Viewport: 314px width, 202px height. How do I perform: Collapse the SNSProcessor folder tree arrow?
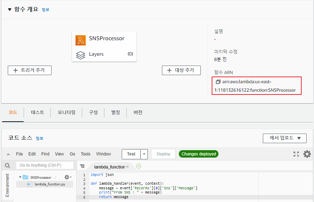click(x=20, y=177)
